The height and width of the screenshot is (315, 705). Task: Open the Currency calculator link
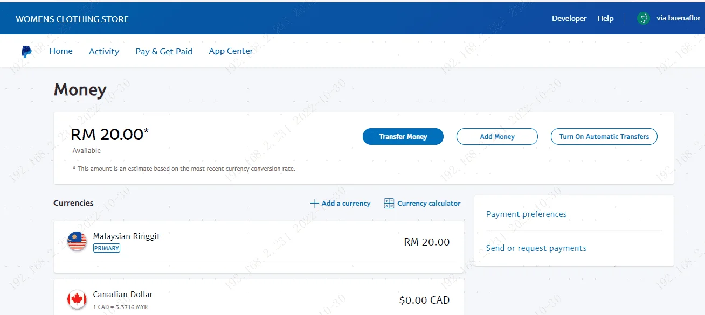point(429,204)
